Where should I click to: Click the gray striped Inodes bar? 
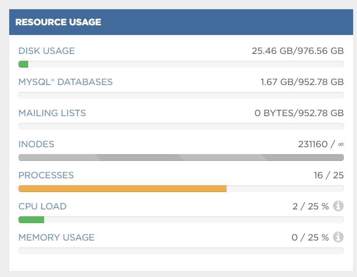[x=181, y=157]
